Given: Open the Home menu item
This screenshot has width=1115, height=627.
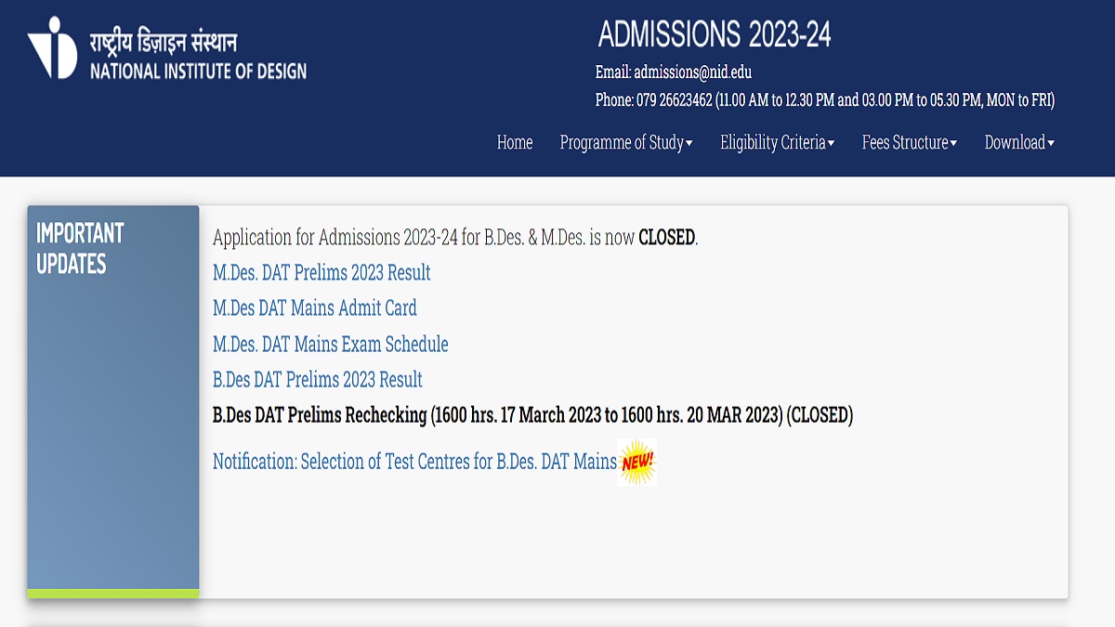Looking at the screenshot, I should pyautogui.click(x=515, y=142).
